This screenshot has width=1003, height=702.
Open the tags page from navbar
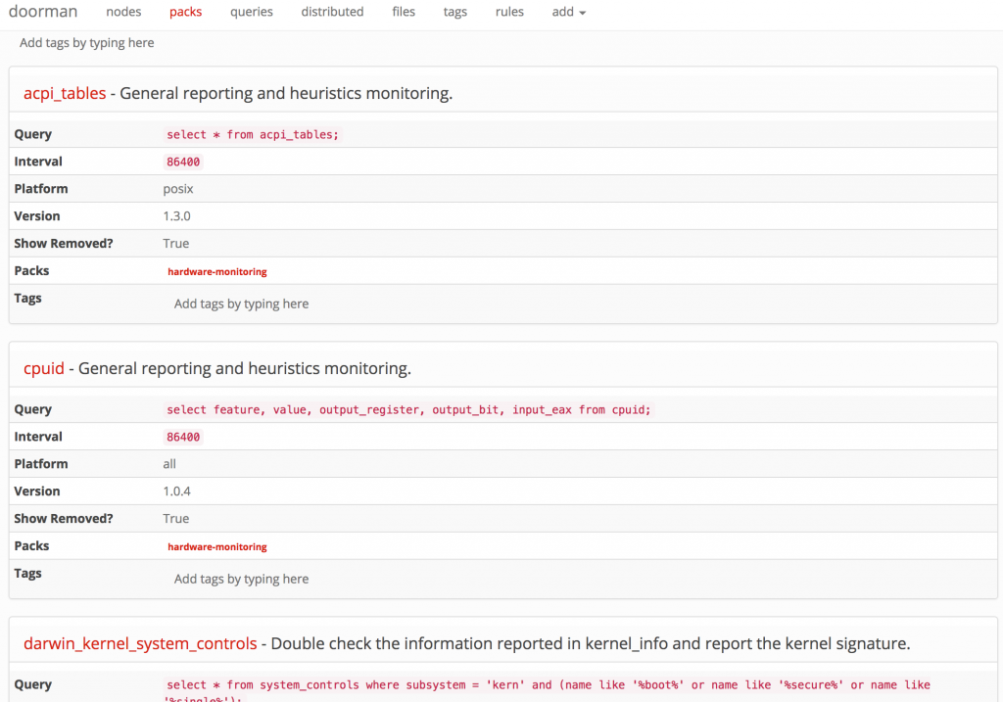455,12
